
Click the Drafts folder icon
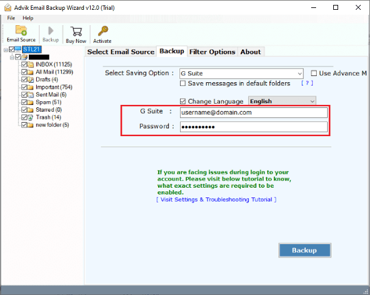click(x=31, y=80)
